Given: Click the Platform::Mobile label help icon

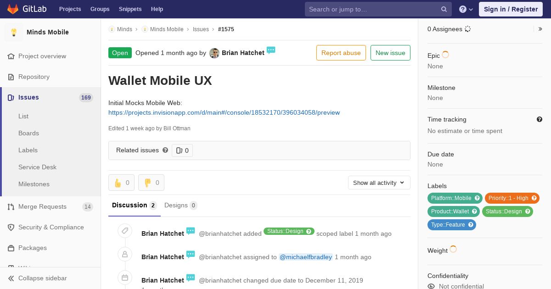Looking at the screenshot, I should click(477, 198).
